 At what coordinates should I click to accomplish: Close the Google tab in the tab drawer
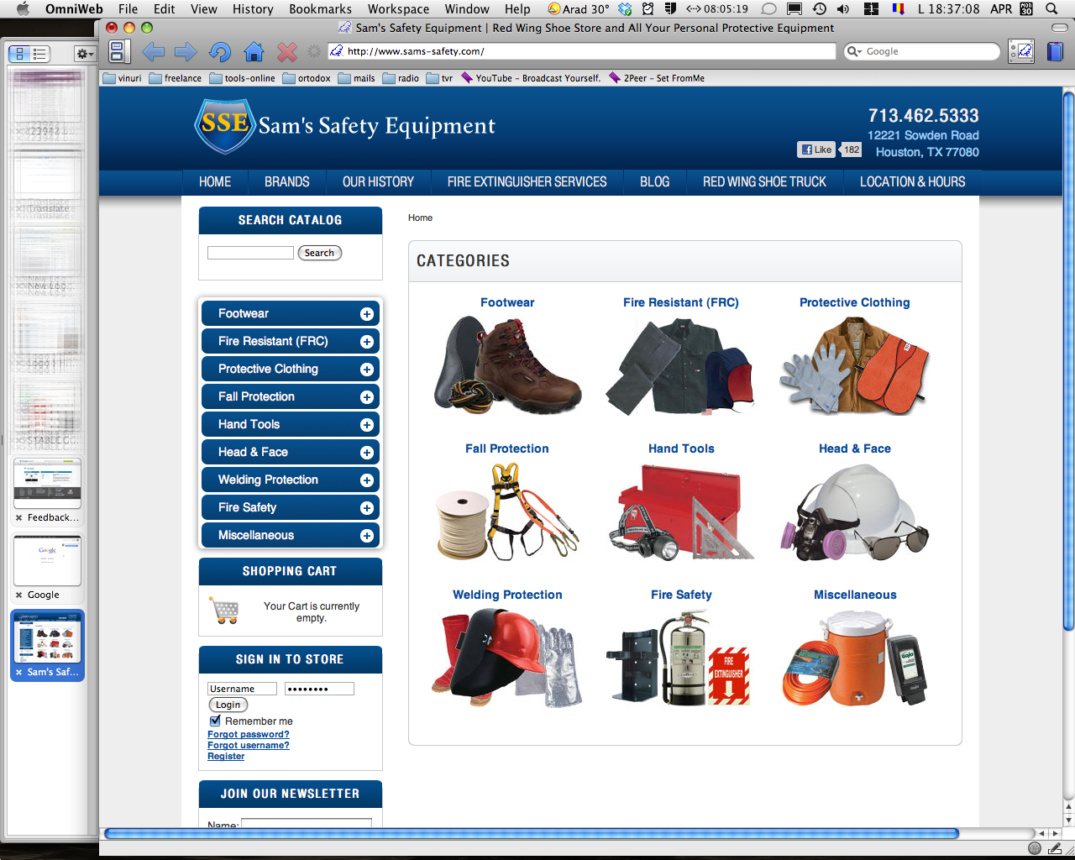click(x=18, y=595)
